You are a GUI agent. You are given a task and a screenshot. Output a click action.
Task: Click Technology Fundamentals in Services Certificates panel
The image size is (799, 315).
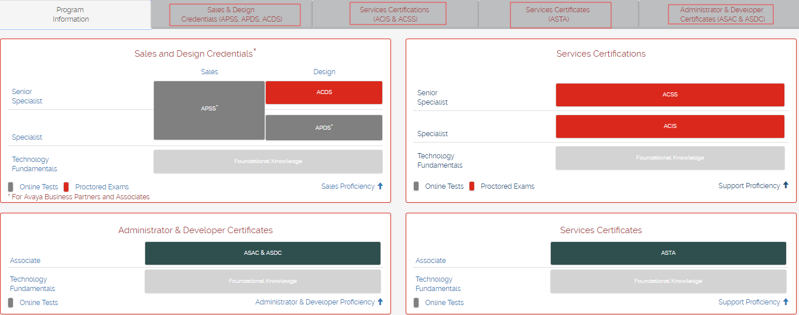pyautogui.click(x=438, y=284)
